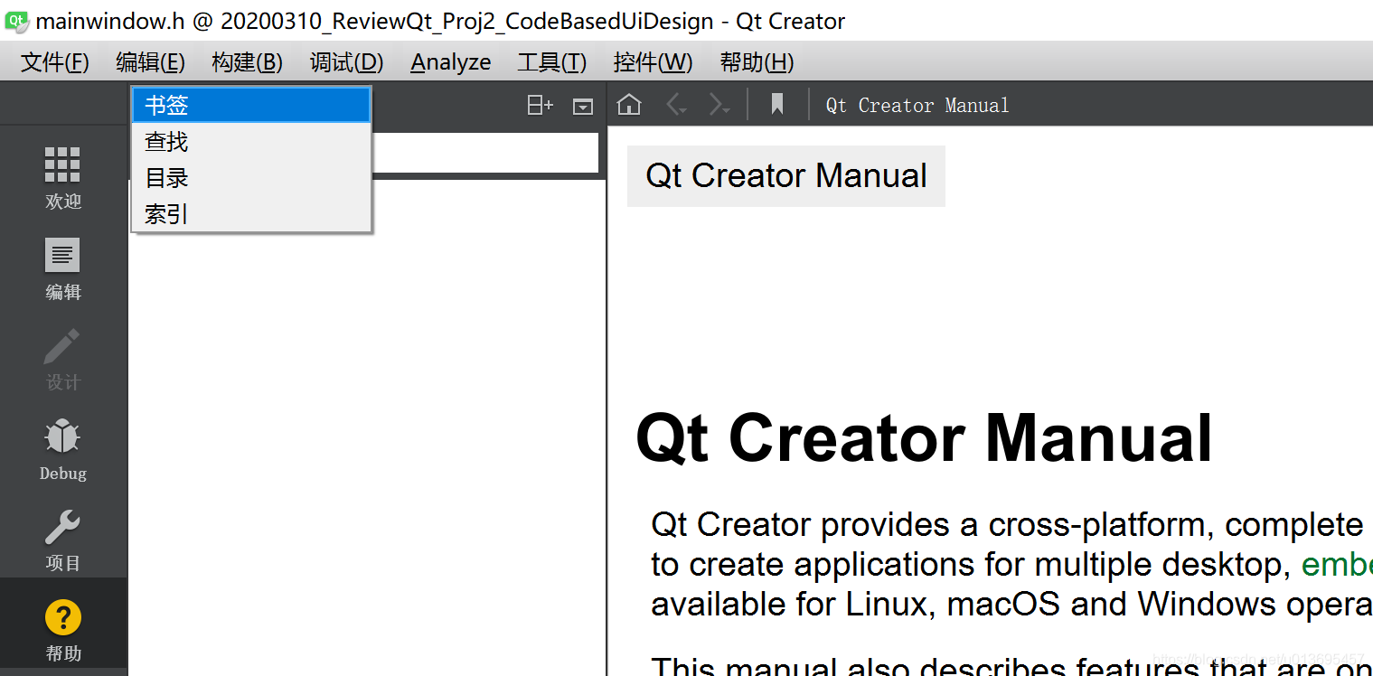Viewport: 1373px width, 676px height.
Task: Select 书签 in the sidebar dropdown list
Action: 251,105
